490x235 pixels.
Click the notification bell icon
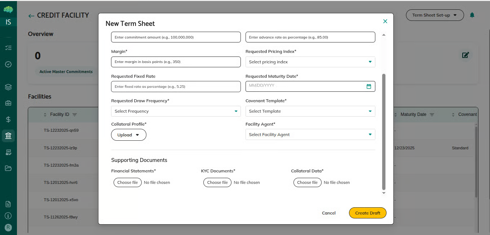[x=472, y=15]
